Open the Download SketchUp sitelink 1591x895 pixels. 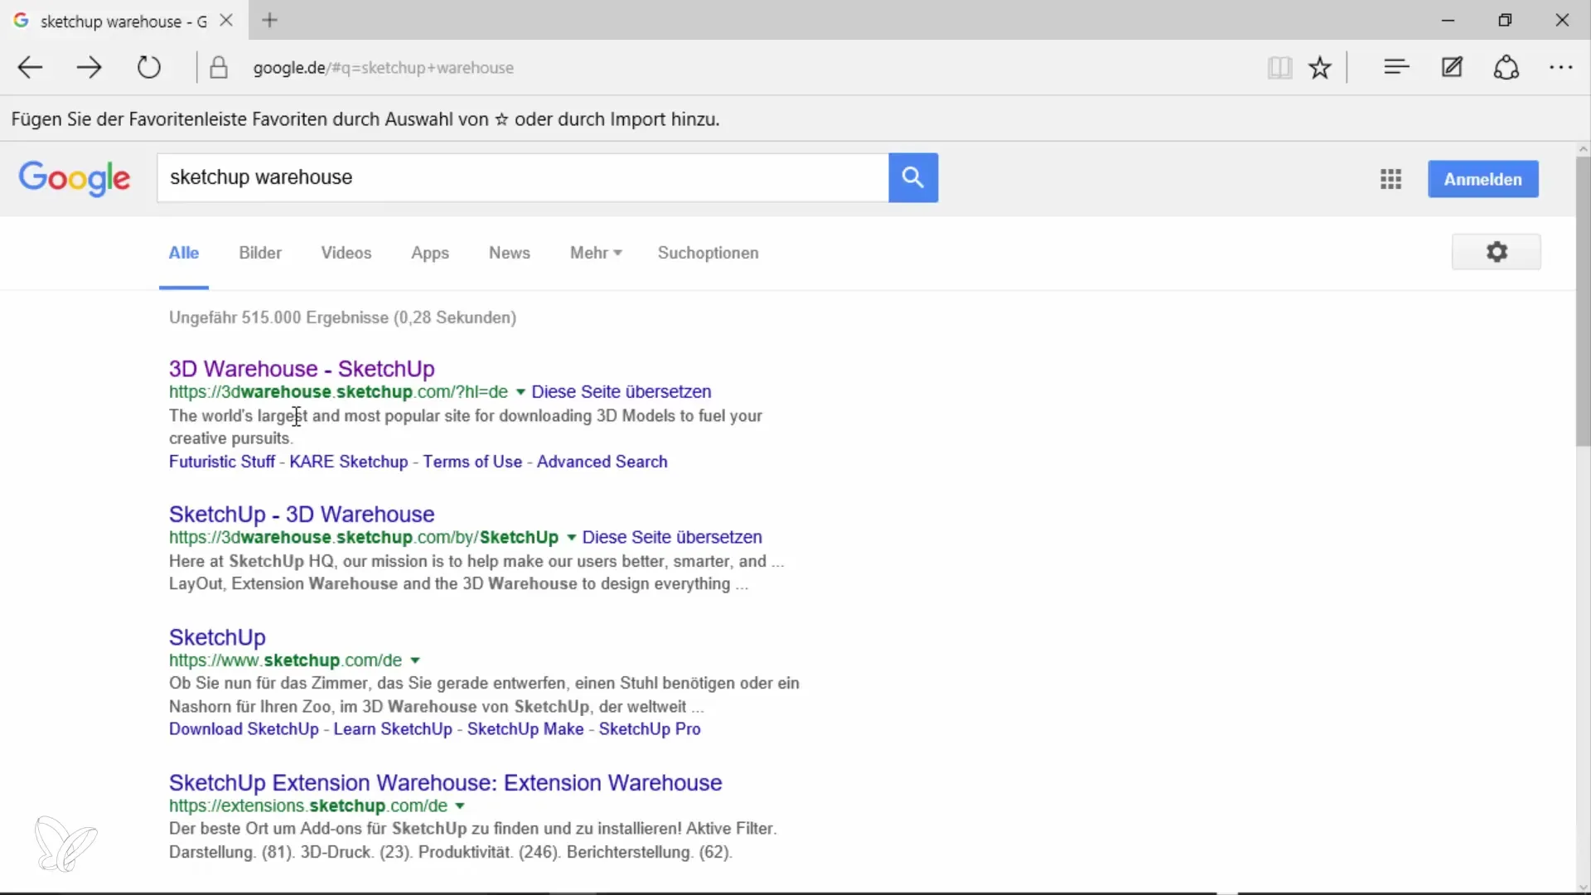pos(244,729)
